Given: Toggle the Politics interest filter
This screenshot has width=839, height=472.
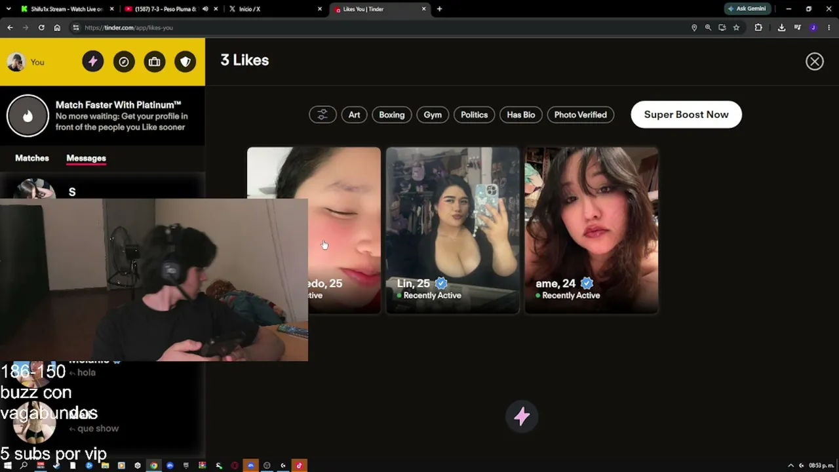Looking at the screenshot, I should (x=475, y=115).
